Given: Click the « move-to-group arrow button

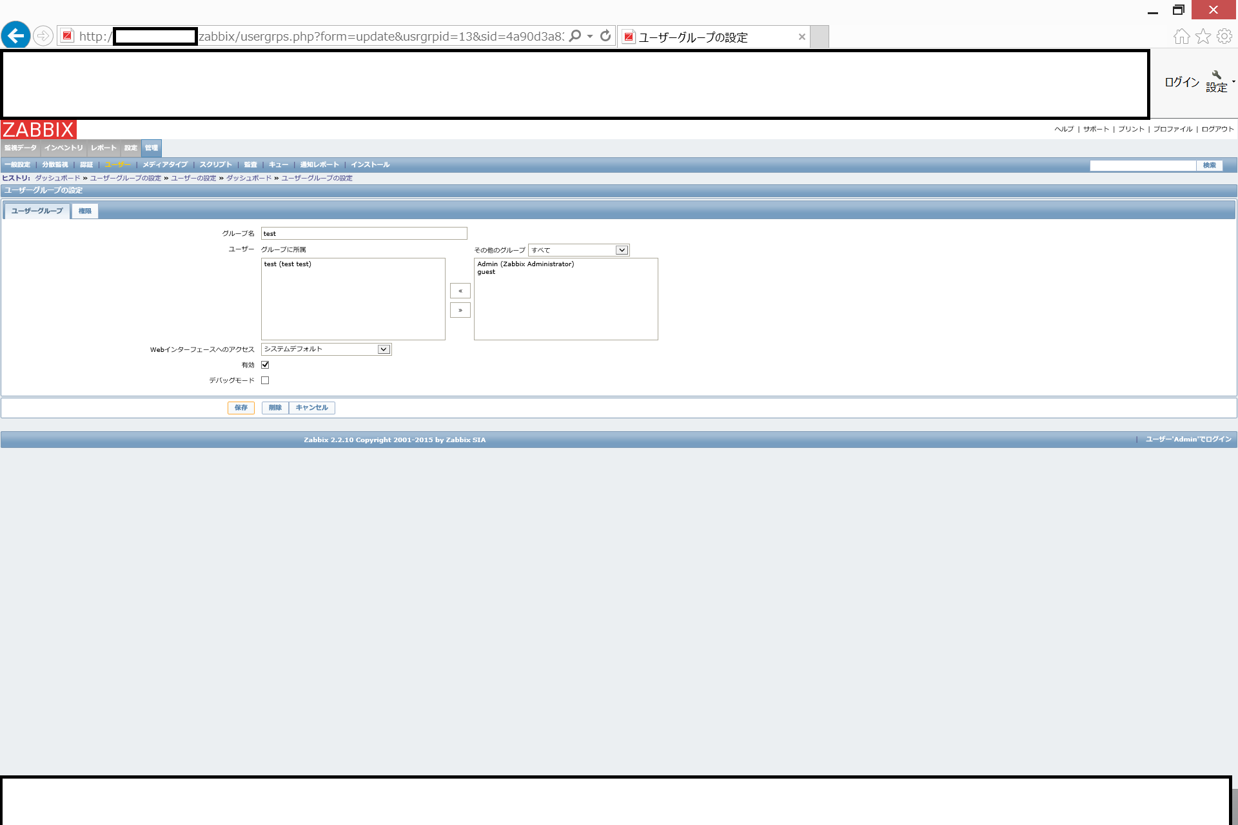Looking at the screenshot, I should click(x=460, y=291).
